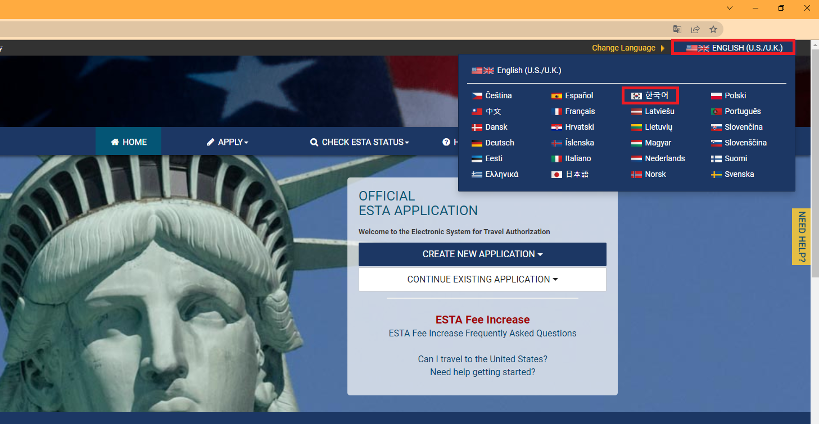819x424 pixels.
Task: Open the ESTA Fee Increase link
Action: click(x=482, y=320)
